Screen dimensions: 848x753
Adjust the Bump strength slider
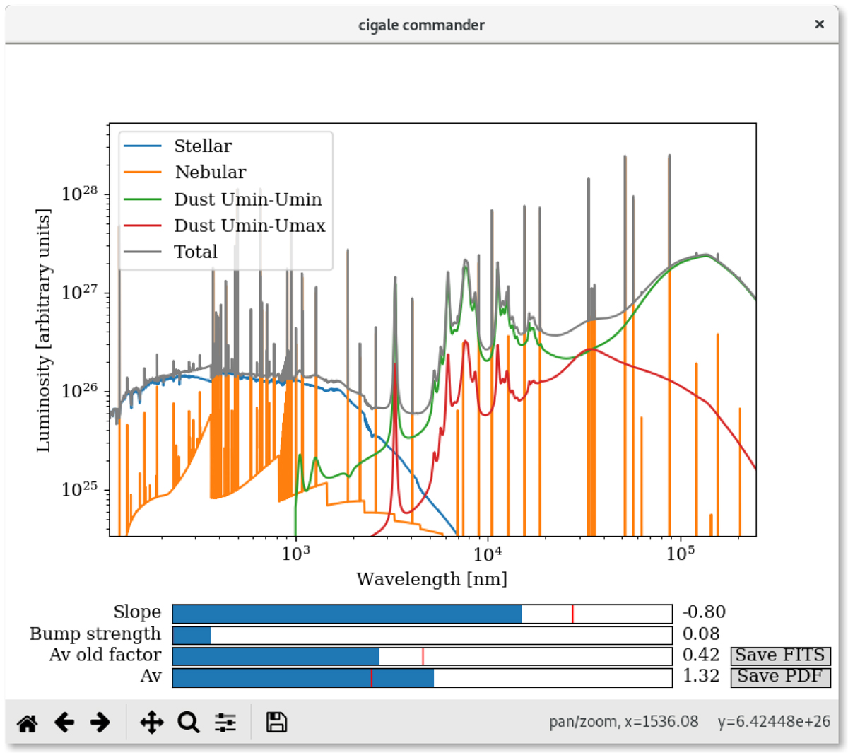[x=422, y=635]
